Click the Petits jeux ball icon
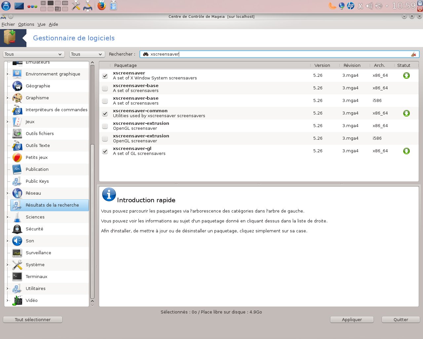 [x=17, y=158]
